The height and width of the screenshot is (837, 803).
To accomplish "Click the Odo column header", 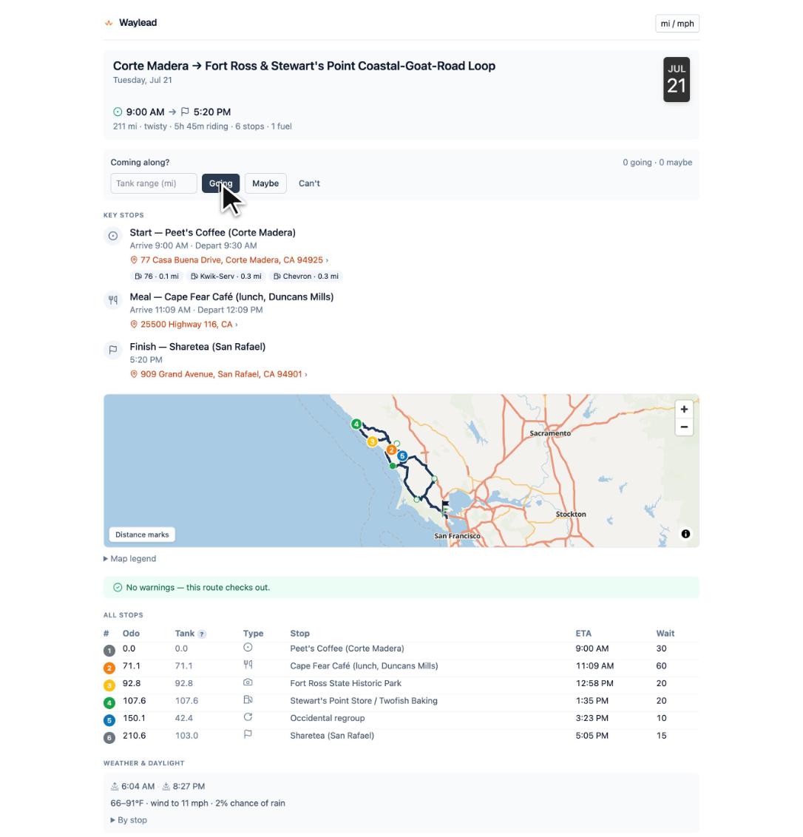I will [132, 634].
